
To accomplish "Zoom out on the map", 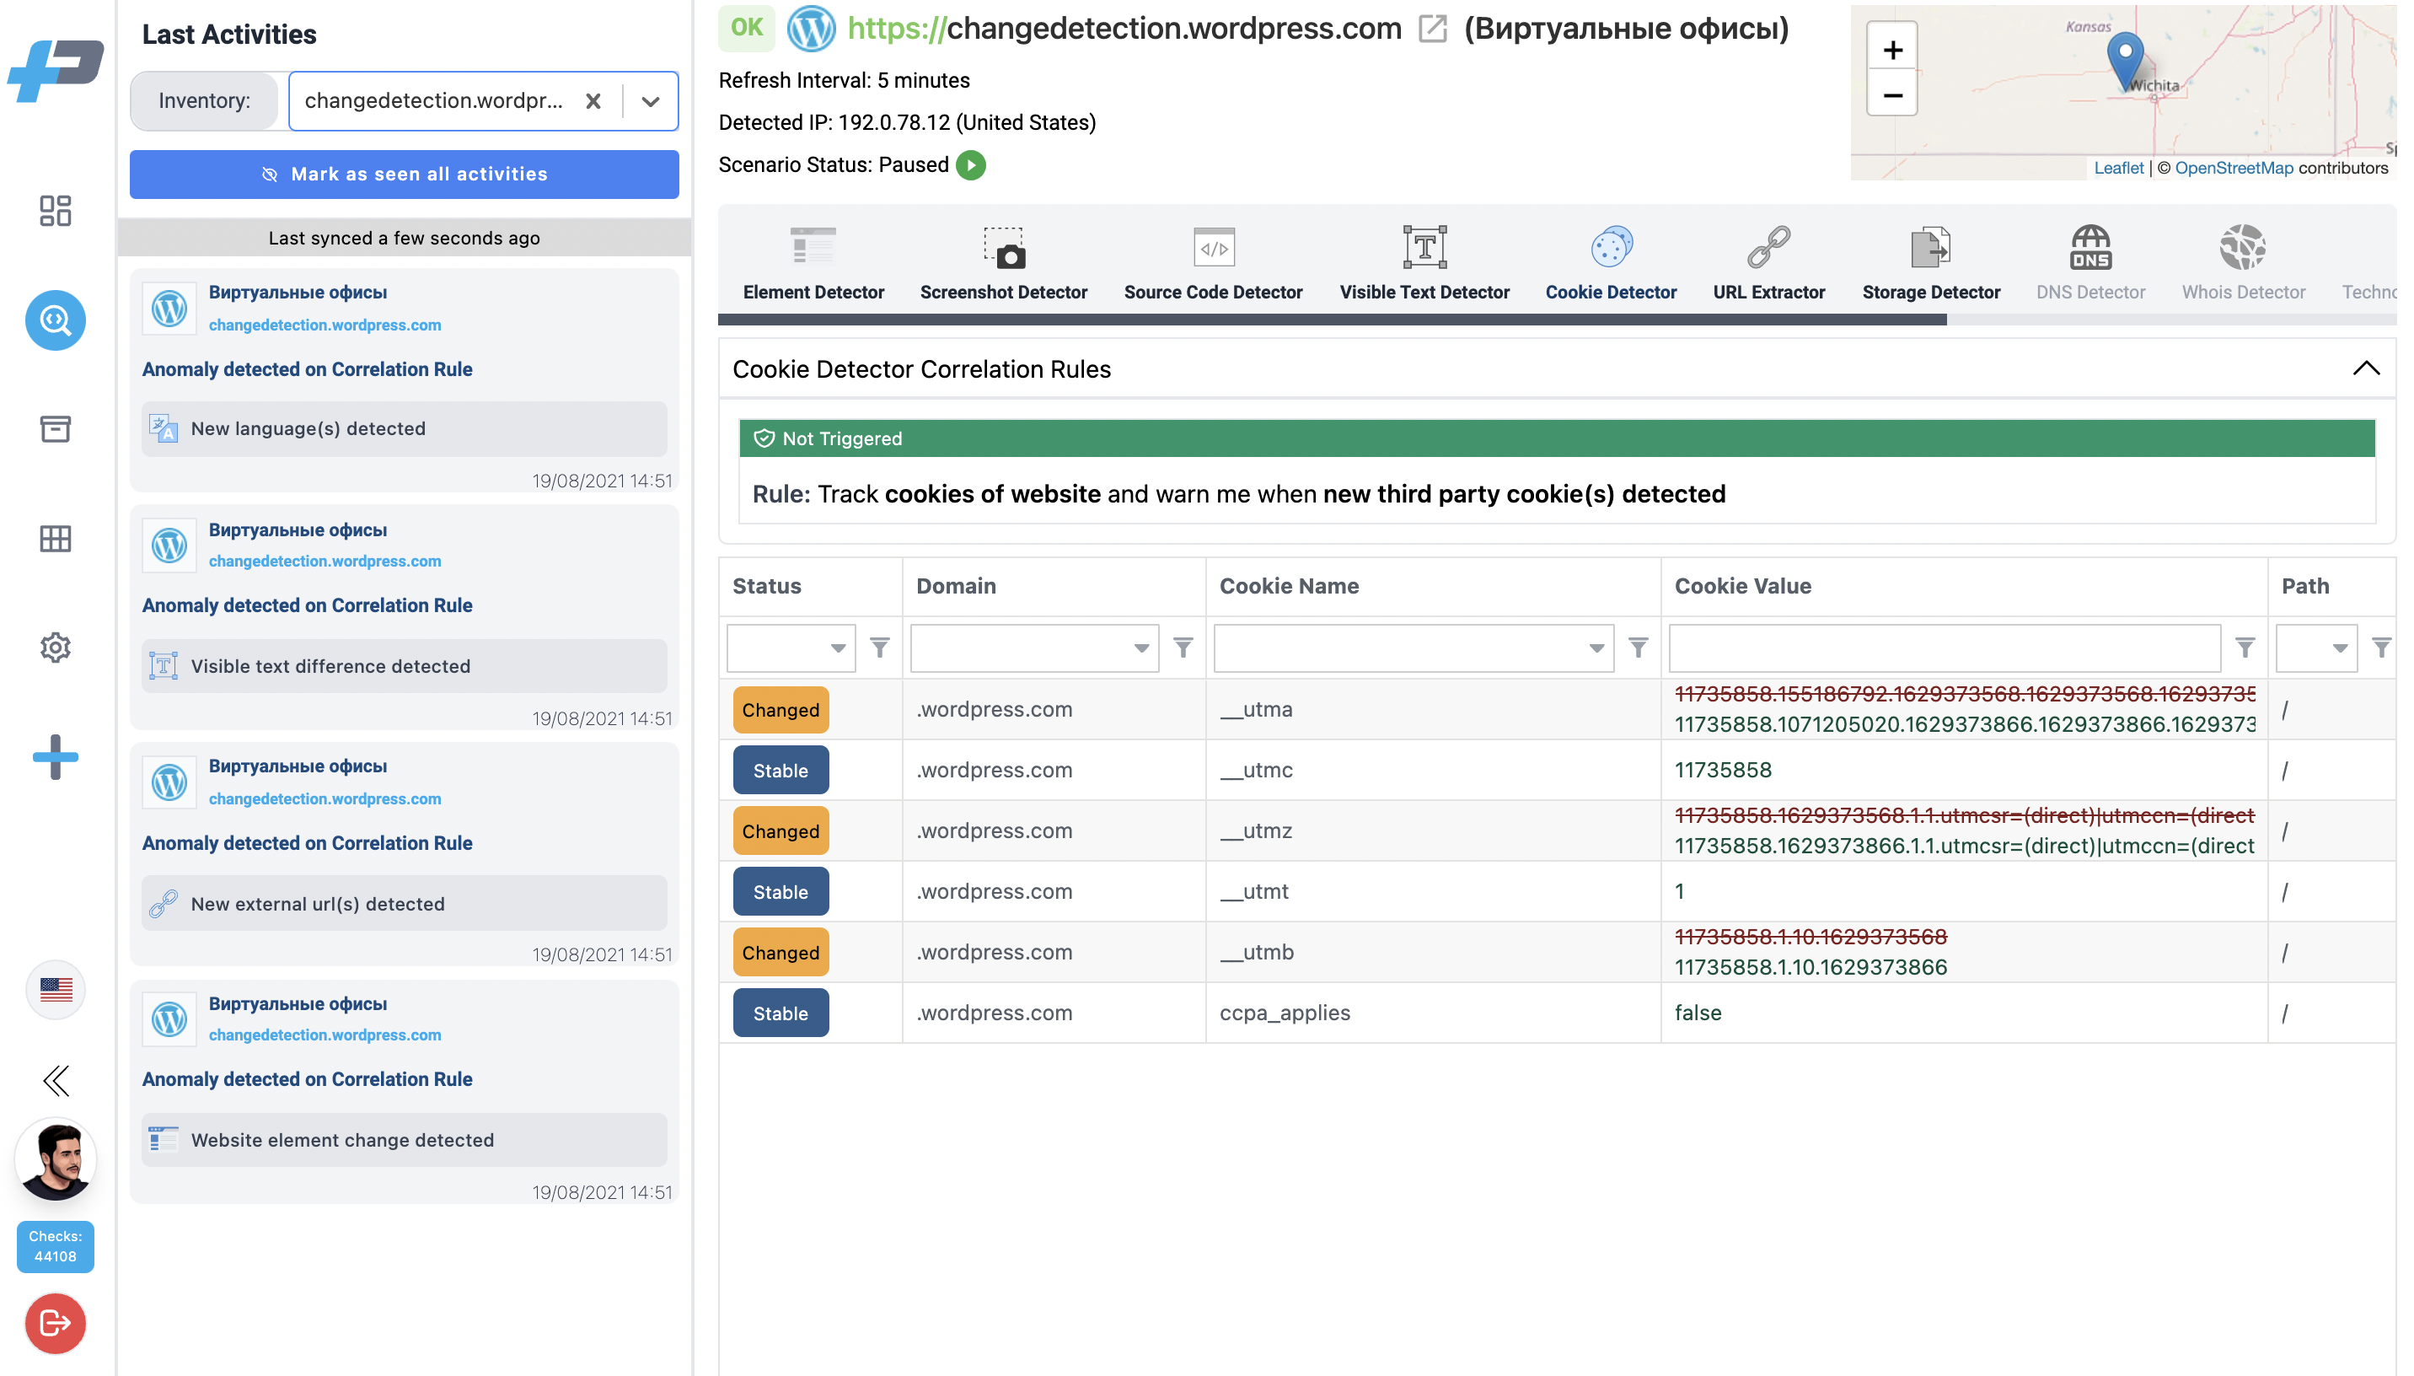I will click(x=1891, y=94).
